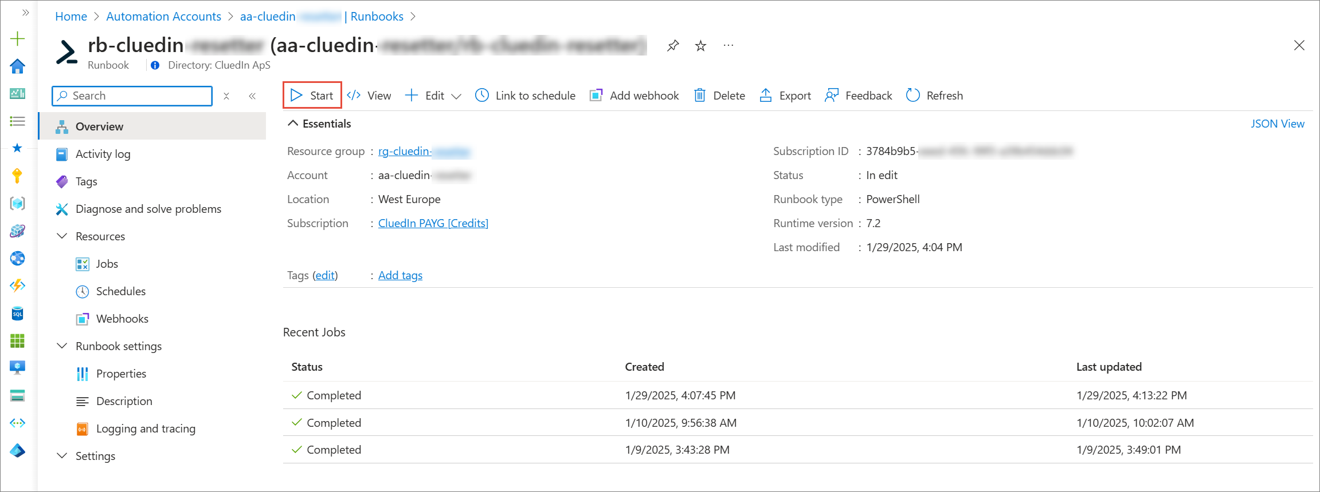This screenshot has height=492, width=1320.
Task: Click Add tags link
Action: pyautogui.click(x=400, y=275)
